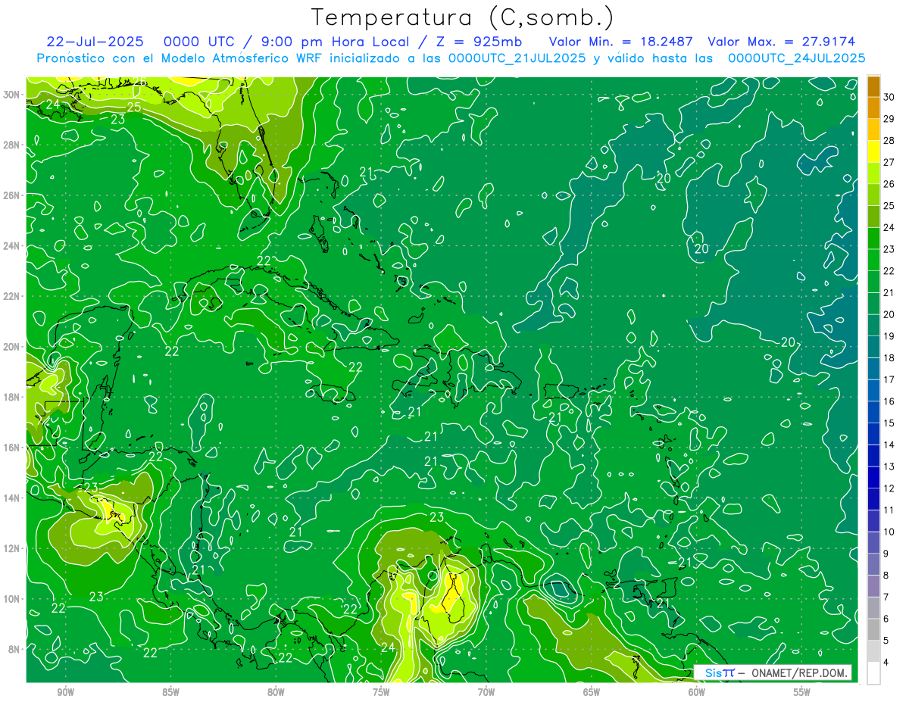Click the "16N" latitude label
This screenshot has width=909, height=702.
pyautogui.click(x=12, y=448)
